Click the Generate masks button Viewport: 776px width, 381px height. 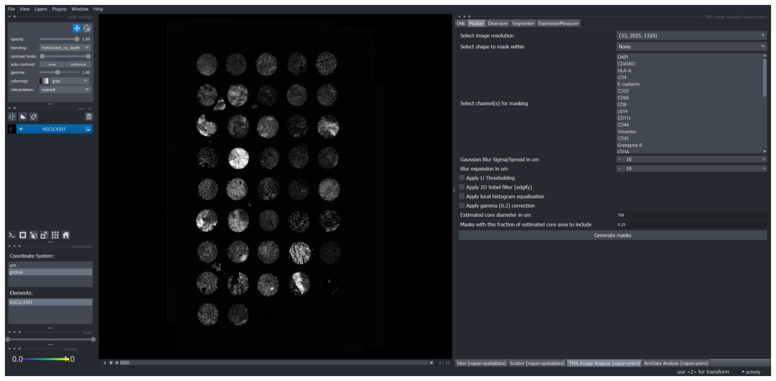[613, 235]
